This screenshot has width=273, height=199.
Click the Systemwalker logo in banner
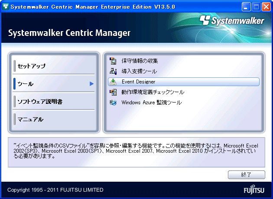click(x=232, y=21)
